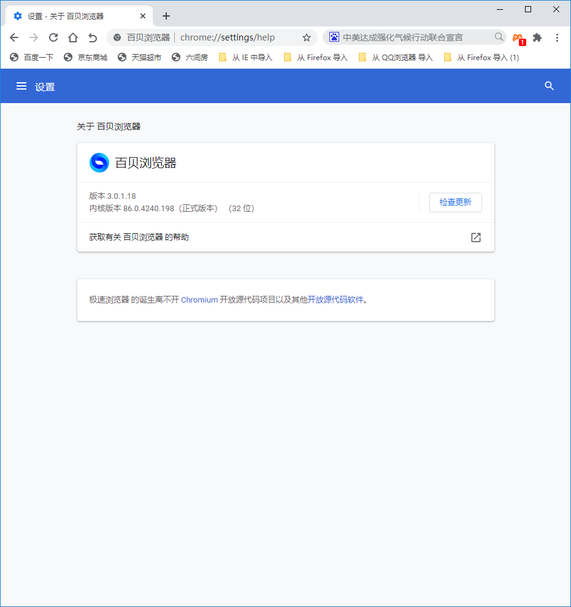
Task: Open the 从 QQ浏览器 导入 bookmarks folder
Action: pyautogui.click(x=395, y=57)
